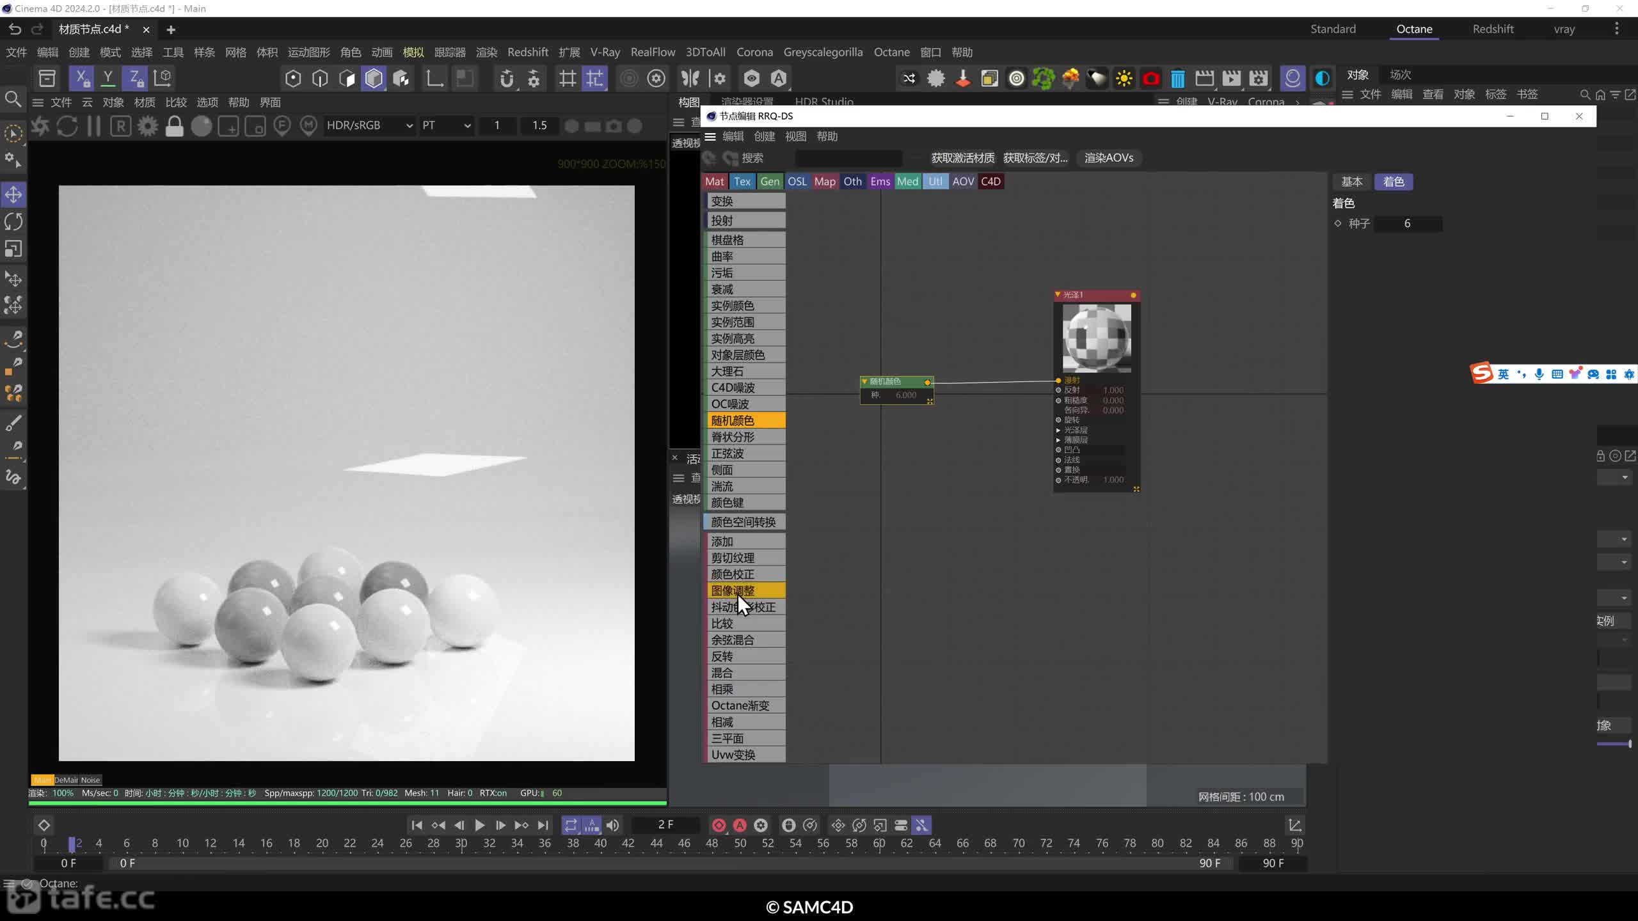Image resolution: width=1638 pixels, height=921 pixels.
Task: Switch to Standard layout tab
Action: click(1333, 29)
